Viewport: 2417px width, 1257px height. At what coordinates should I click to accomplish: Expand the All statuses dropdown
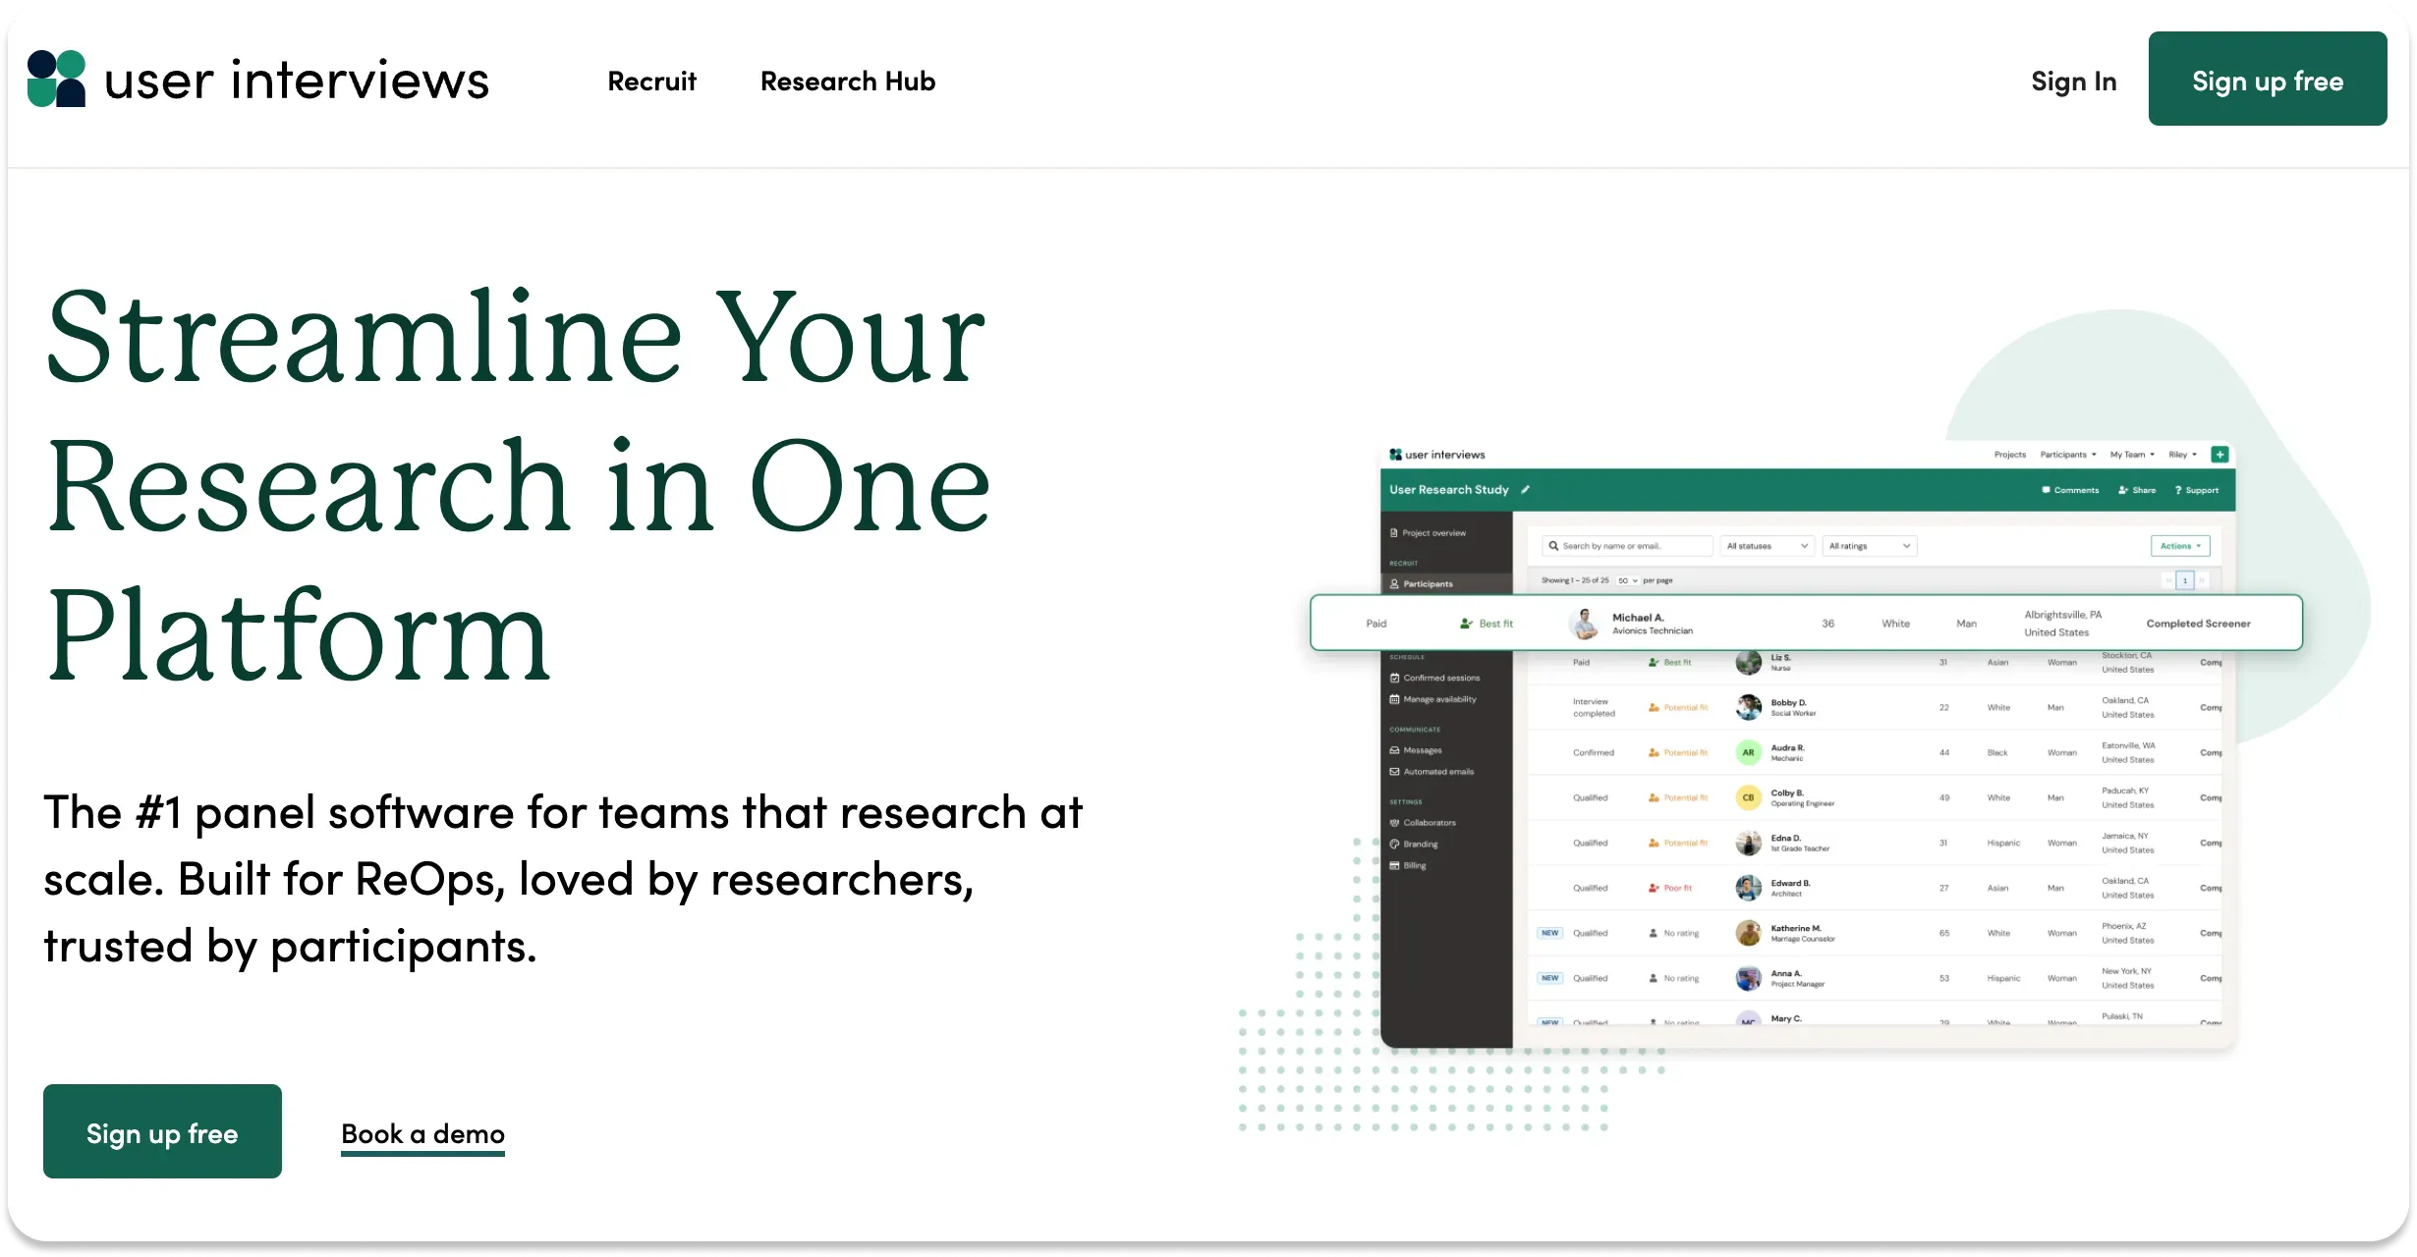point(1768,546)
